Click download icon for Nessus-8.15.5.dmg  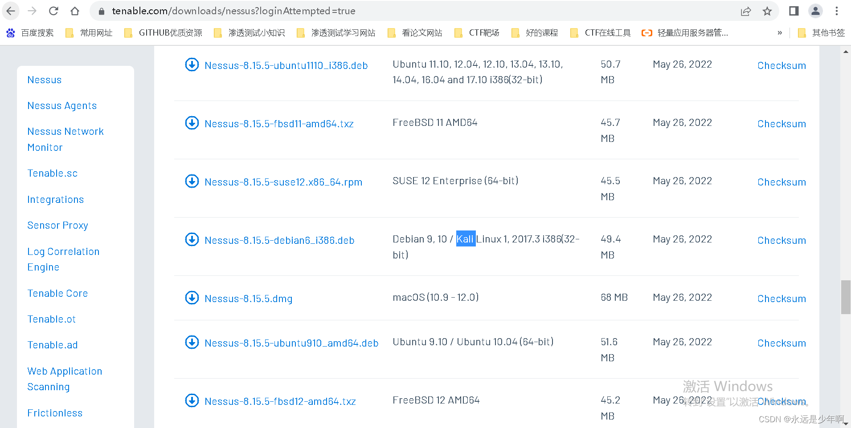[x=192, y=298]
